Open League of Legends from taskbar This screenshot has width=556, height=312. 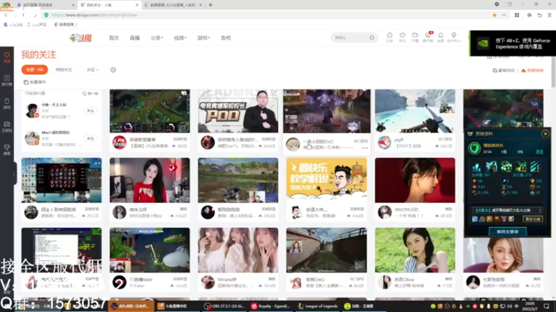[318, 306]
